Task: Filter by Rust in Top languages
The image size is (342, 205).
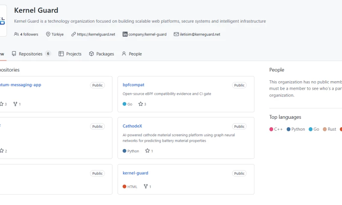Action: [x=330, y=129]
